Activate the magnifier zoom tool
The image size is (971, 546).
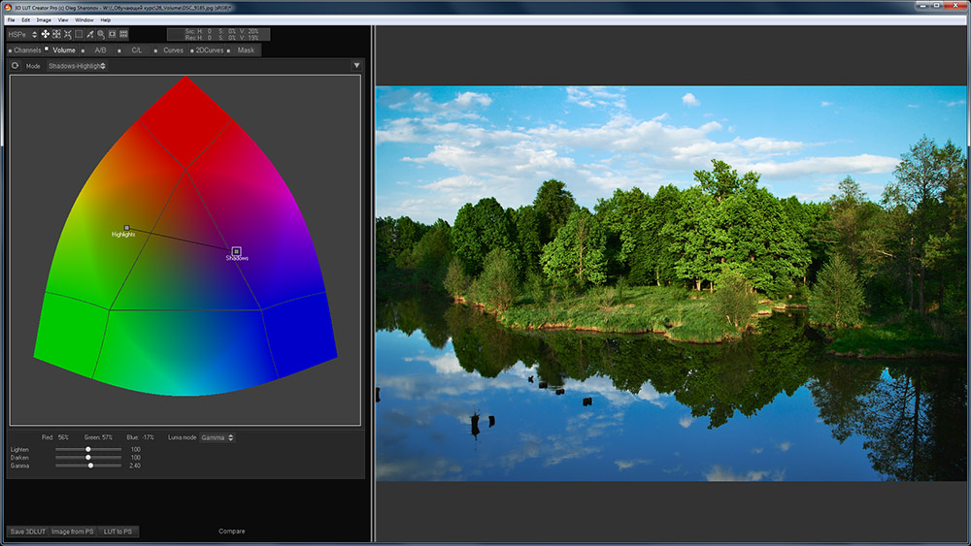click(101, 34)
